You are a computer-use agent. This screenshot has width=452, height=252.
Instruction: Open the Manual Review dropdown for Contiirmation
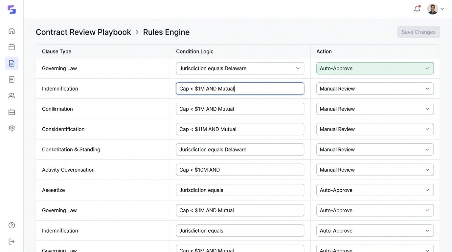pos(375,109)
